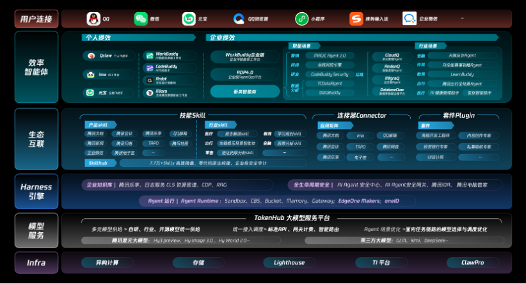Click the CodeBuddy Security pill
The image size is (526, 284).
[330, 74]
